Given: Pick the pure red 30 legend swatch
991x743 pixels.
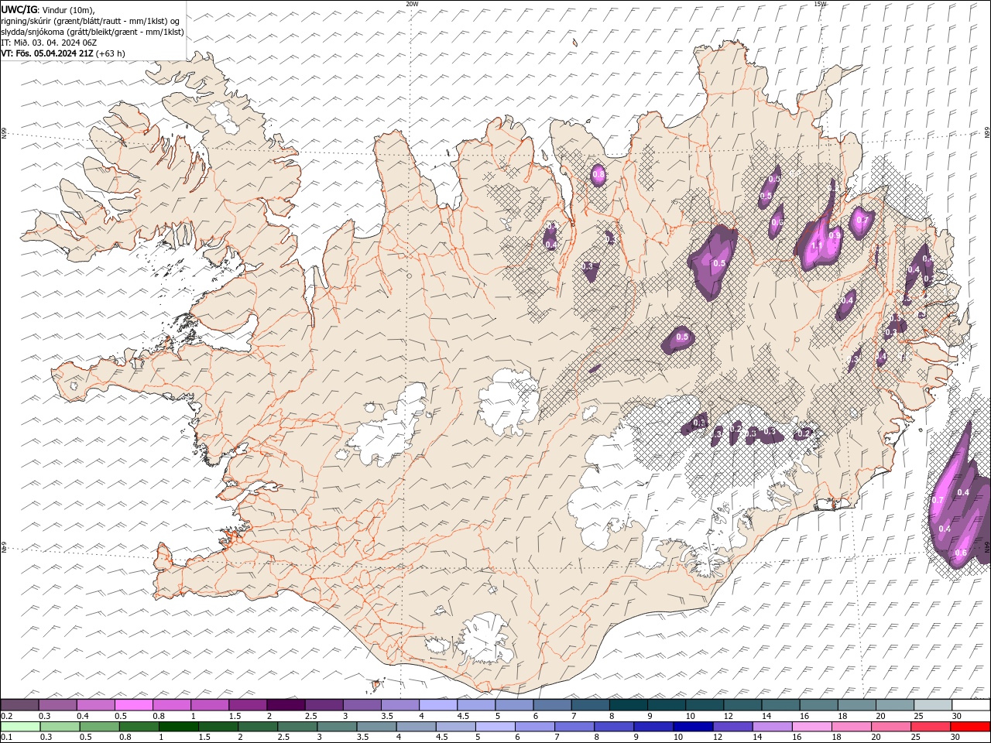Looking at the screenshot, I should pos(970,727).
